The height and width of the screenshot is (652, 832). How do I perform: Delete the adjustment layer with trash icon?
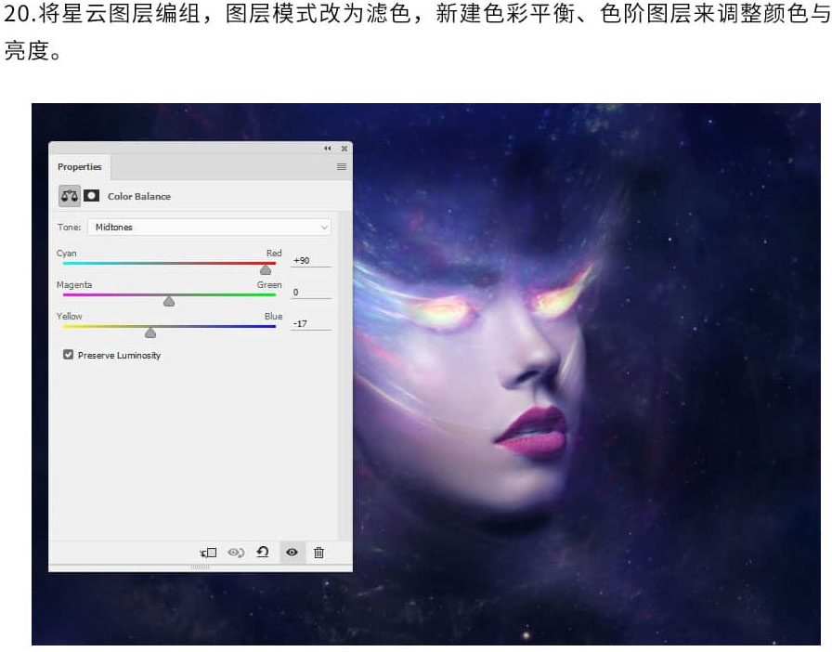click(x=318, y=553)
